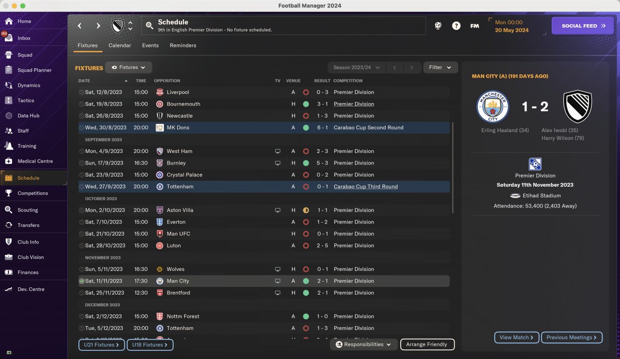Open the Tactics sidebar icon
620x359 pixels.
(x=9, y=101)
